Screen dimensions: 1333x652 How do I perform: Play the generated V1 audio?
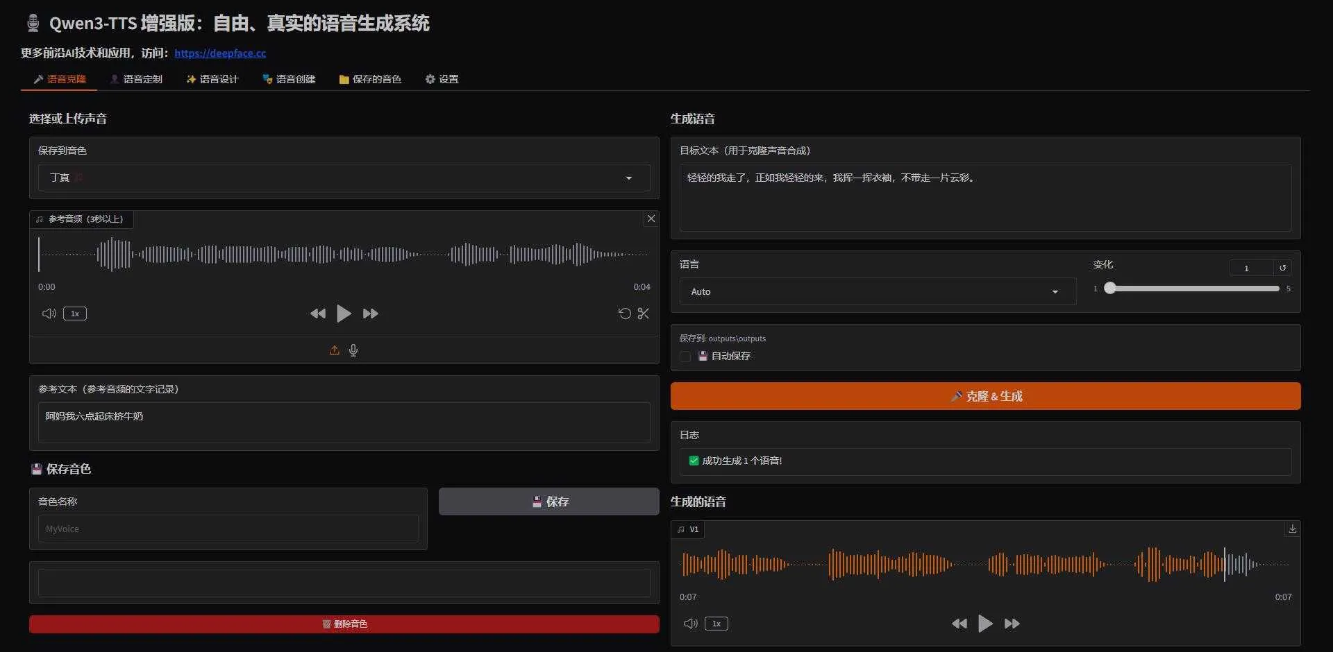pyautogui.click(x=985, y=623)
